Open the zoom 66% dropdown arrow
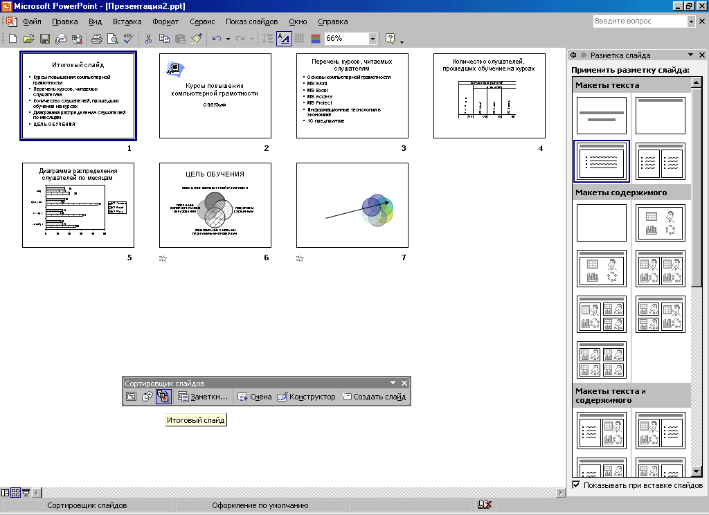This screenshot has width=709, height=515. pyautogui.click(x=373, y=39)
